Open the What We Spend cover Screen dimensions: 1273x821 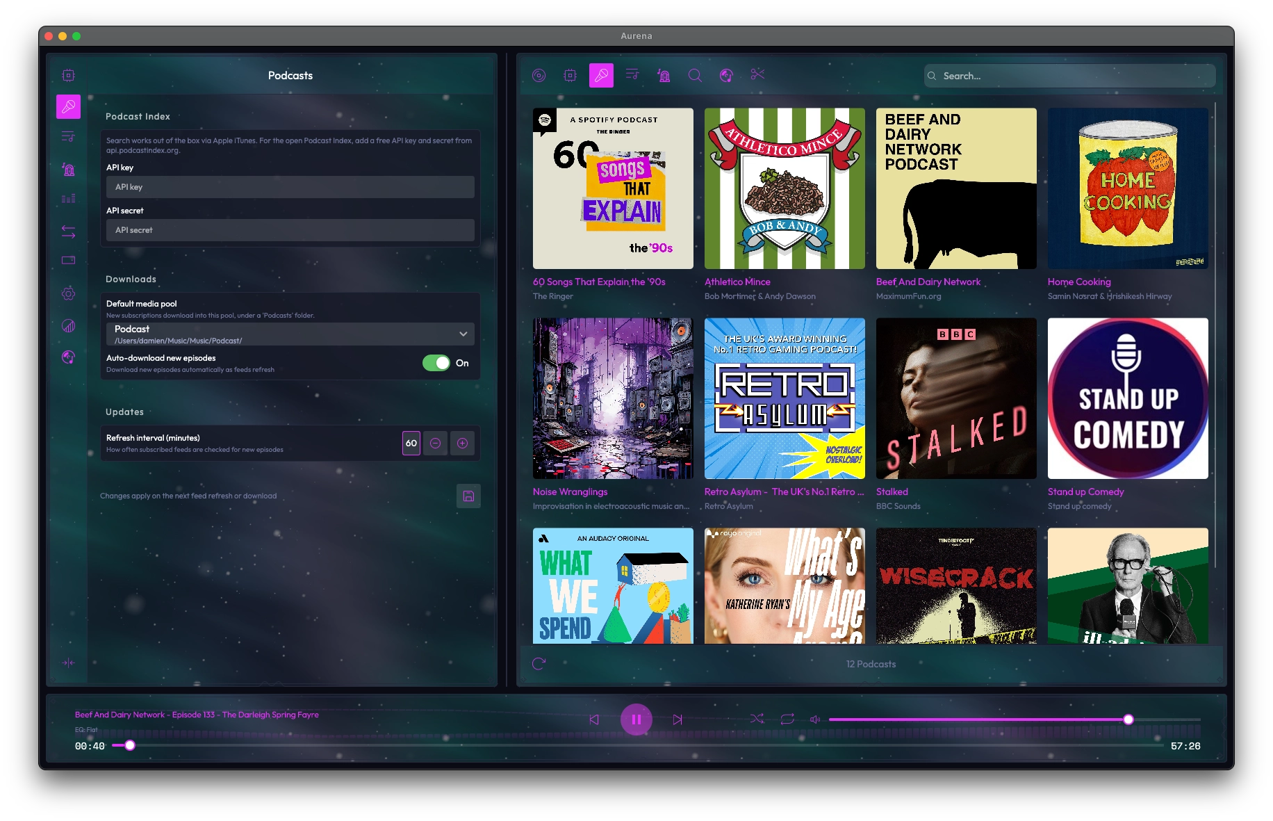613,585
